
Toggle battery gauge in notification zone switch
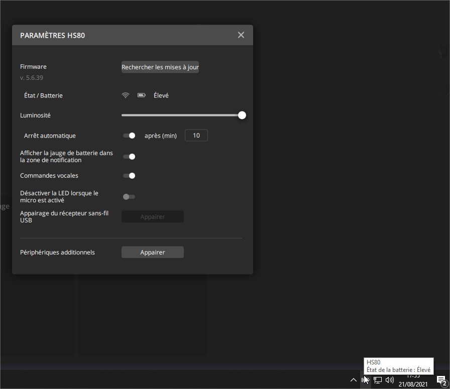[x=129, y=157]
